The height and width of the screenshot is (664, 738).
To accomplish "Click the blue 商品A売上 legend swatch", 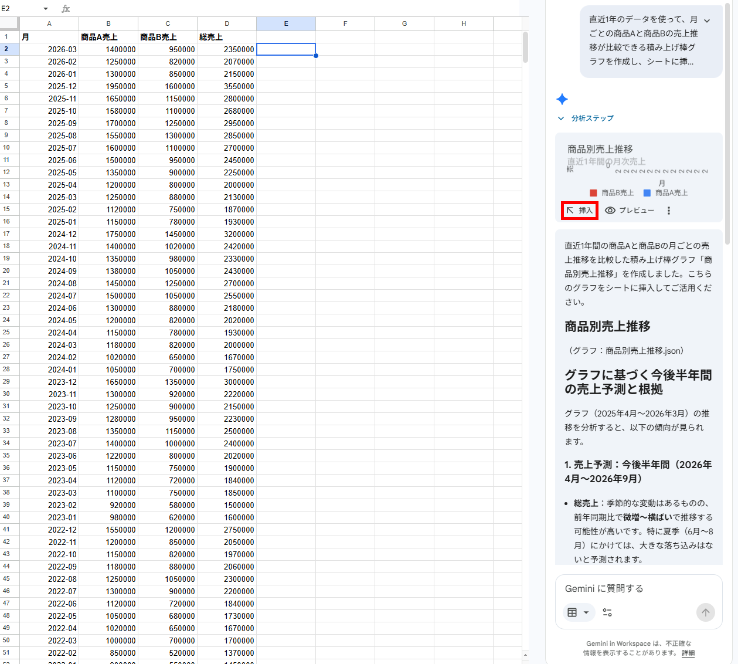I will (647, 193).
